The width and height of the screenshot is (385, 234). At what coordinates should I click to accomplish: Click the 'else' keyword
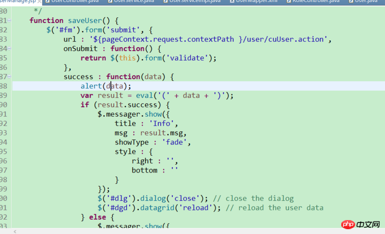pyautogui.click(x=98, y=217)
